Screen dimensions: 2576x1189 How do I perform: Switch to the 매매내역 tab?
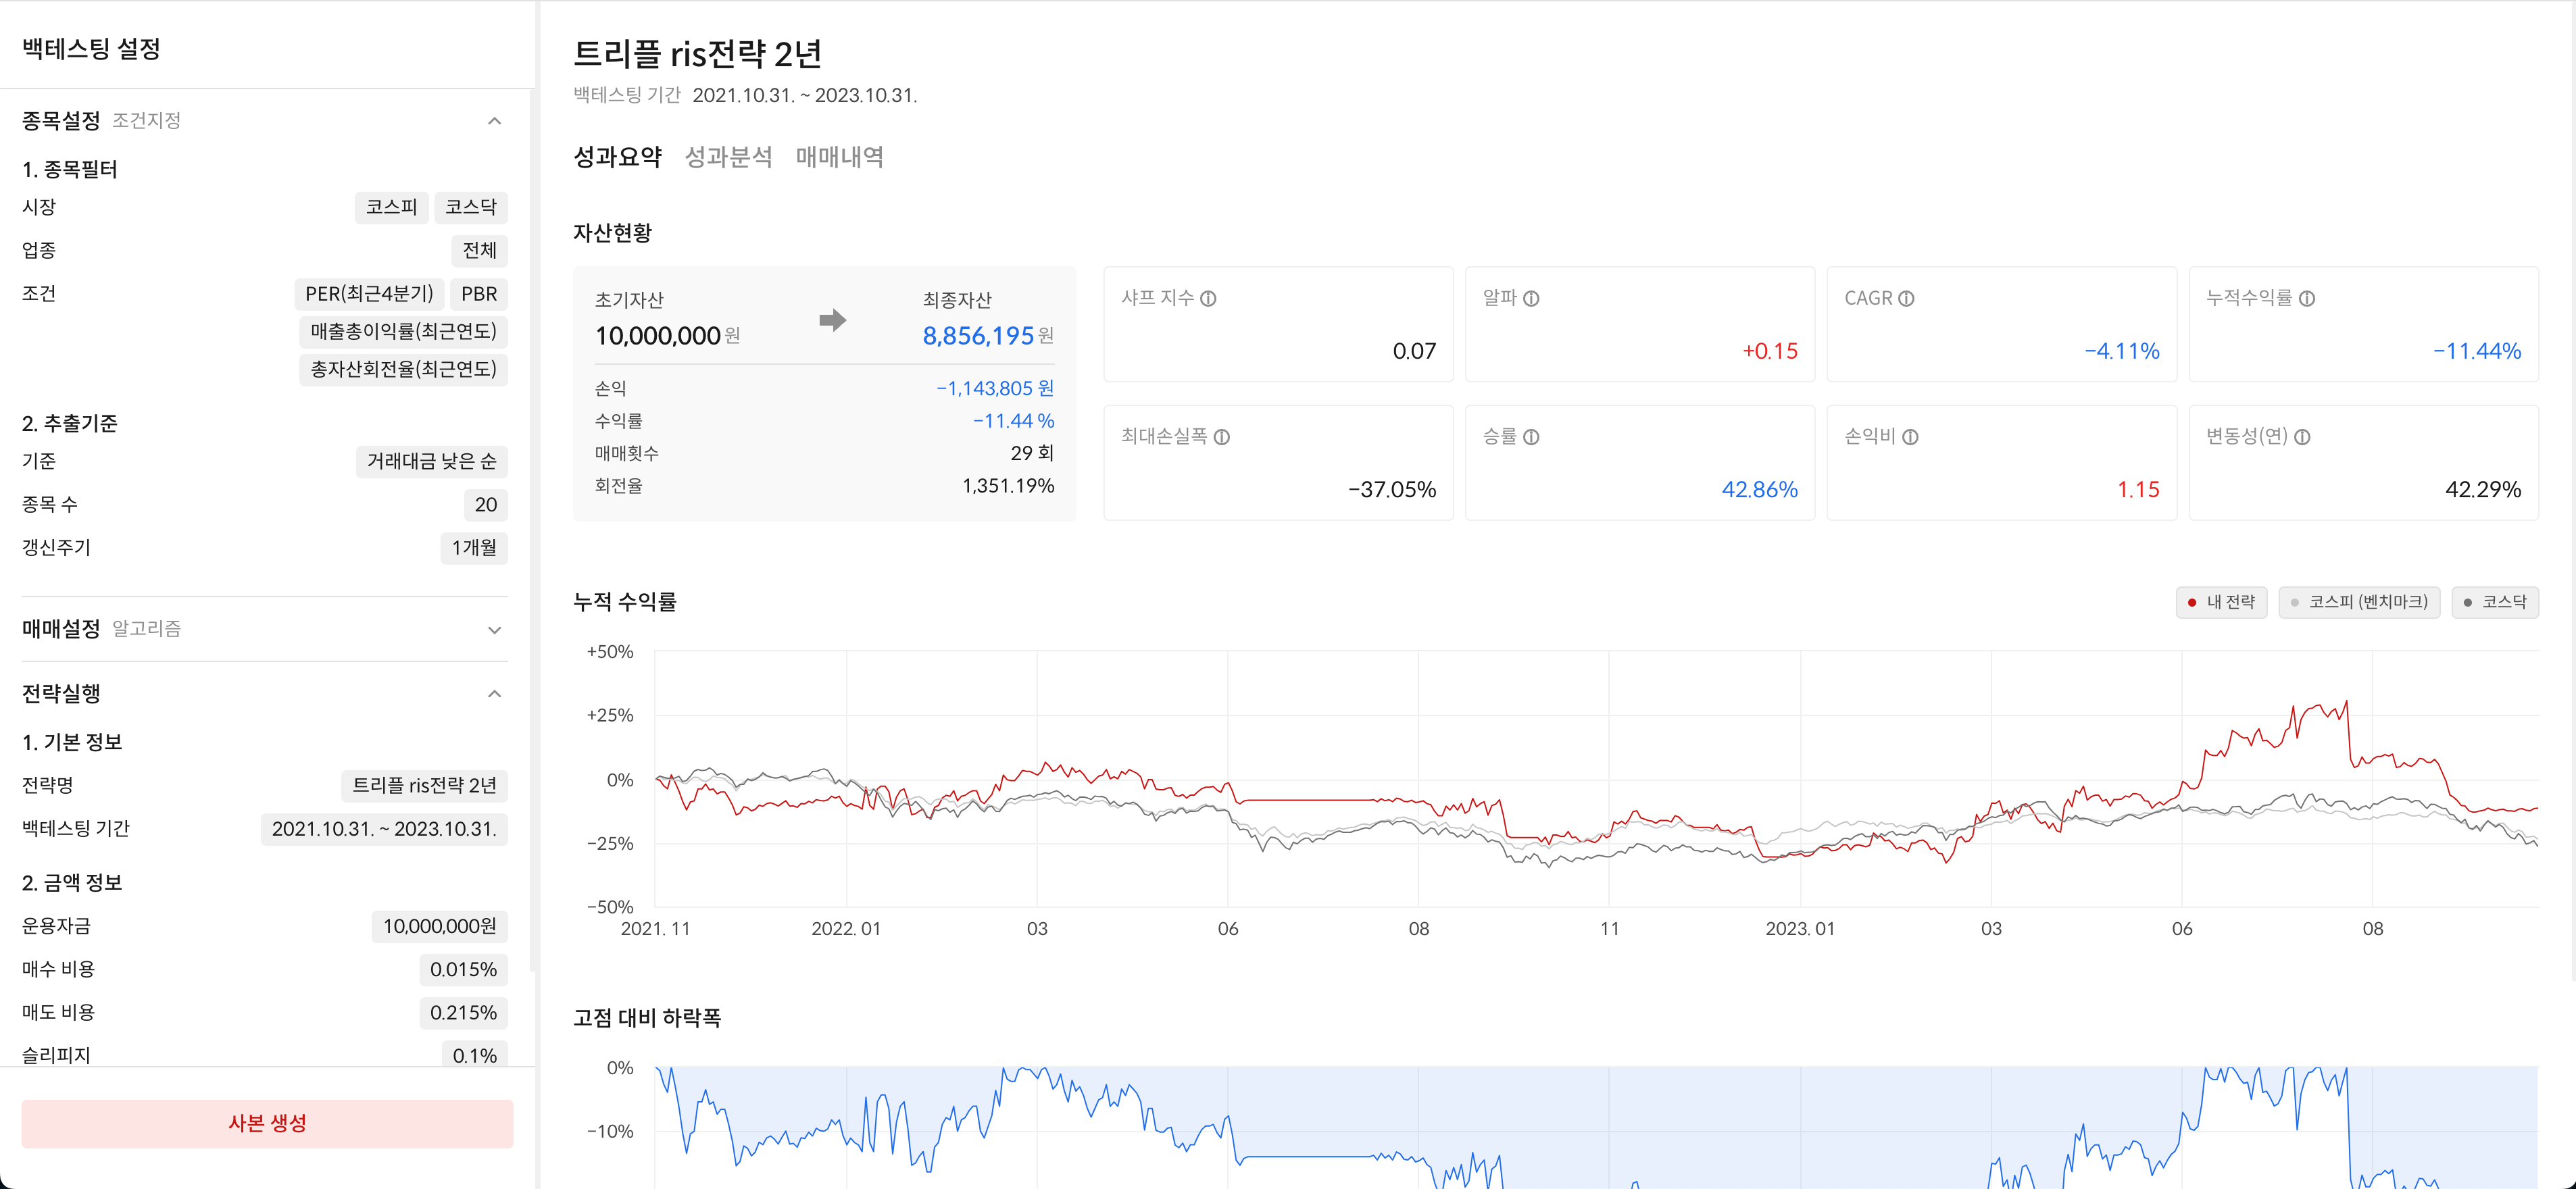pyautogui.click(x=840, y=157)
